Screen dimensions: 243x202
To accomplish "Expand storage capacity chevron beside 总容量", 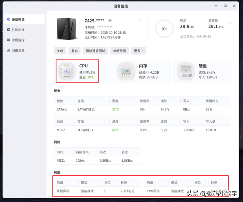I will click(230, 23).
